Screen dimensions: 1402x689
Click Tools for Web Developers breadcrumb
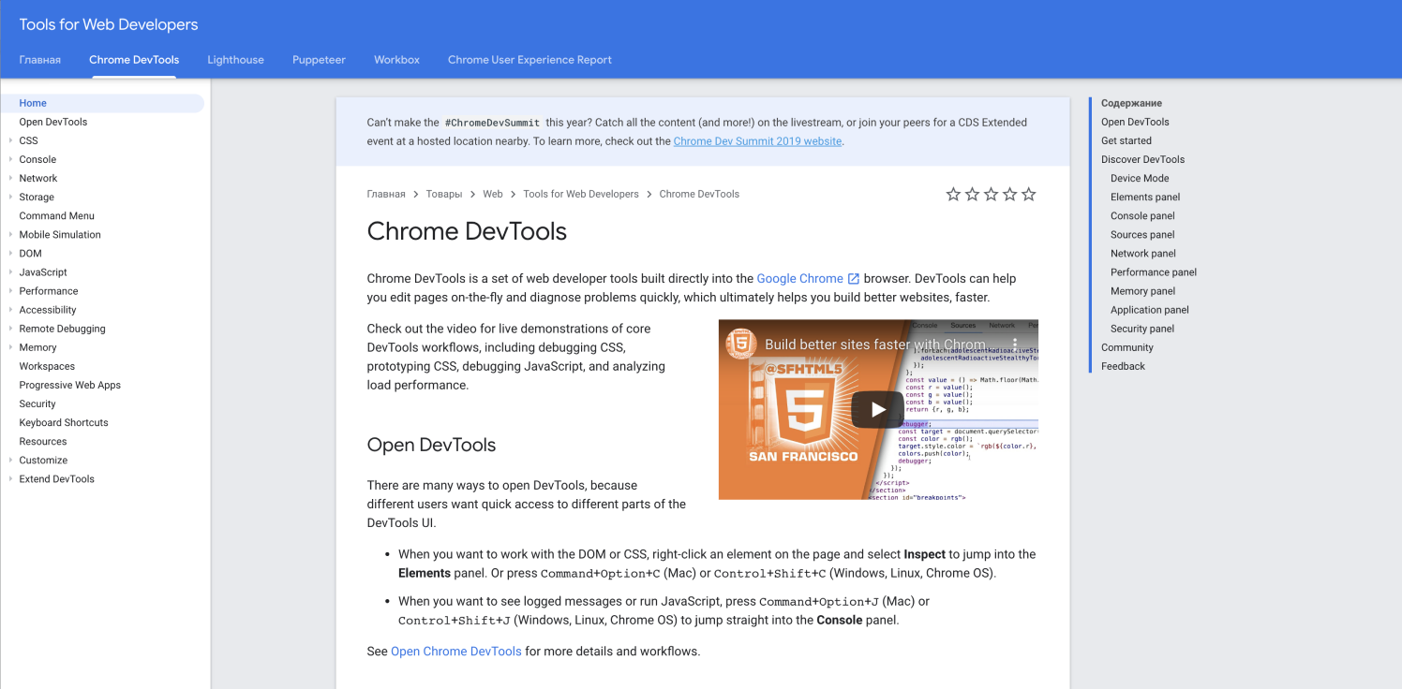[x=581, y=194]
